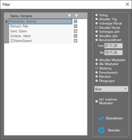The image size is (132, 140).
Task: Click the blue checkmark Übernehmen icon
Action: (101, 118)
